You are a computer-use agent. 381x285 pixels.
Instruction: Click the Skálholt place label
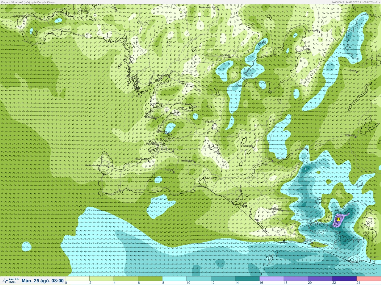point(248,146)
